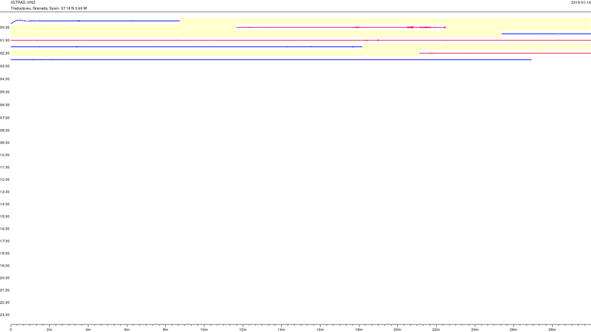Select the 14:30 time row label
Viewport: 591px width, 332px height.
coord(4,204)
